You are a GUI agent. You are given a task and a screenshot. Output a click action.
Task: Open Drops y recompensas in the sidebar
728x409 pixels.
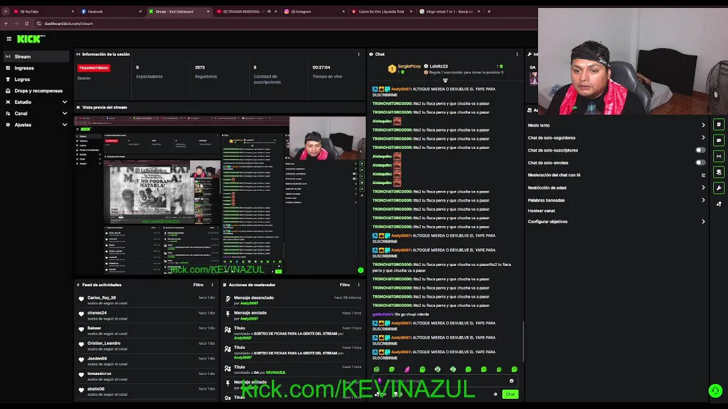click(x=36, y=90)
